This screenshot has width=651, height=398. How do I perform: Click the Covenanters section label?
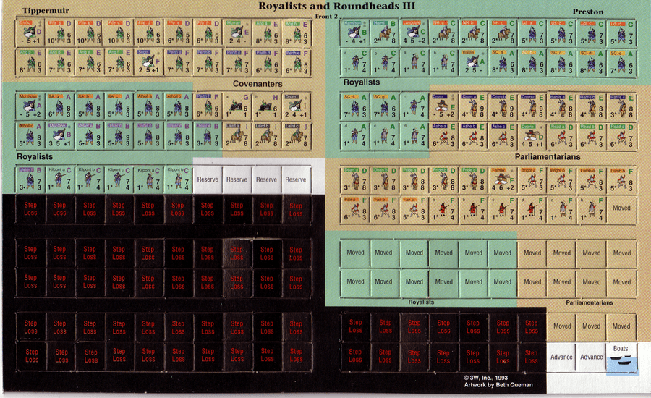tap(258, 84)
